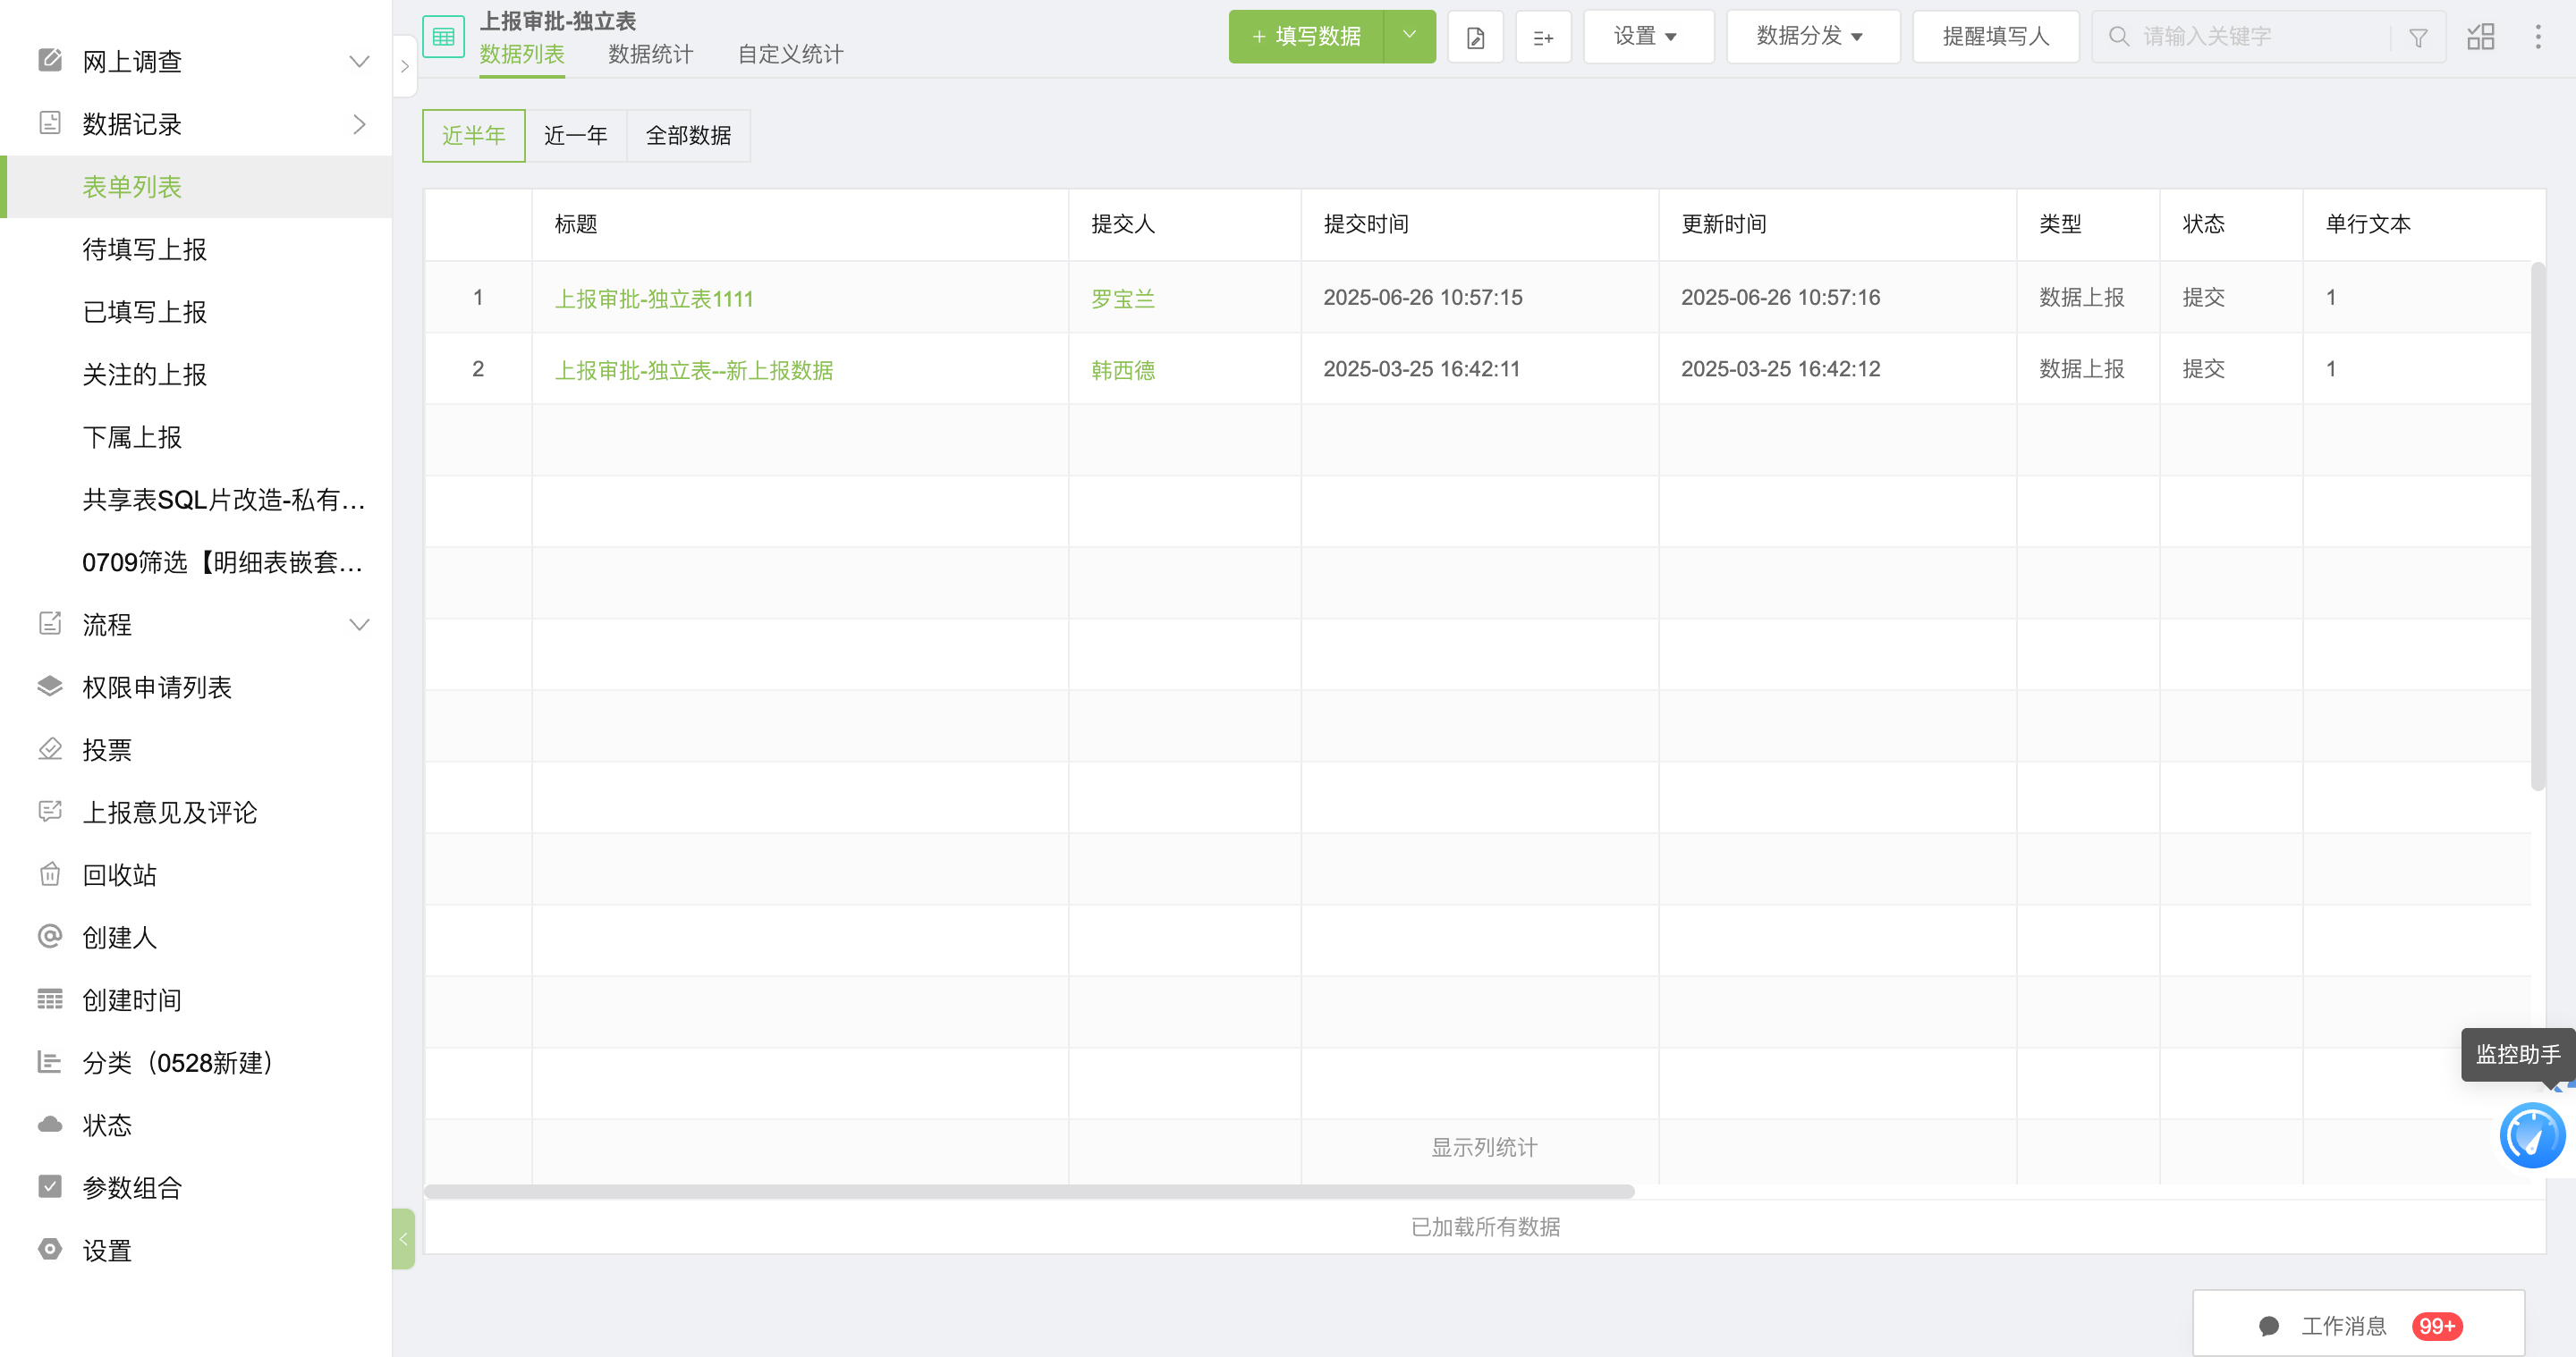Screen dimensions: 2576x1357
Task: Expand the 流程 chevron
Action: pos(359,625)
